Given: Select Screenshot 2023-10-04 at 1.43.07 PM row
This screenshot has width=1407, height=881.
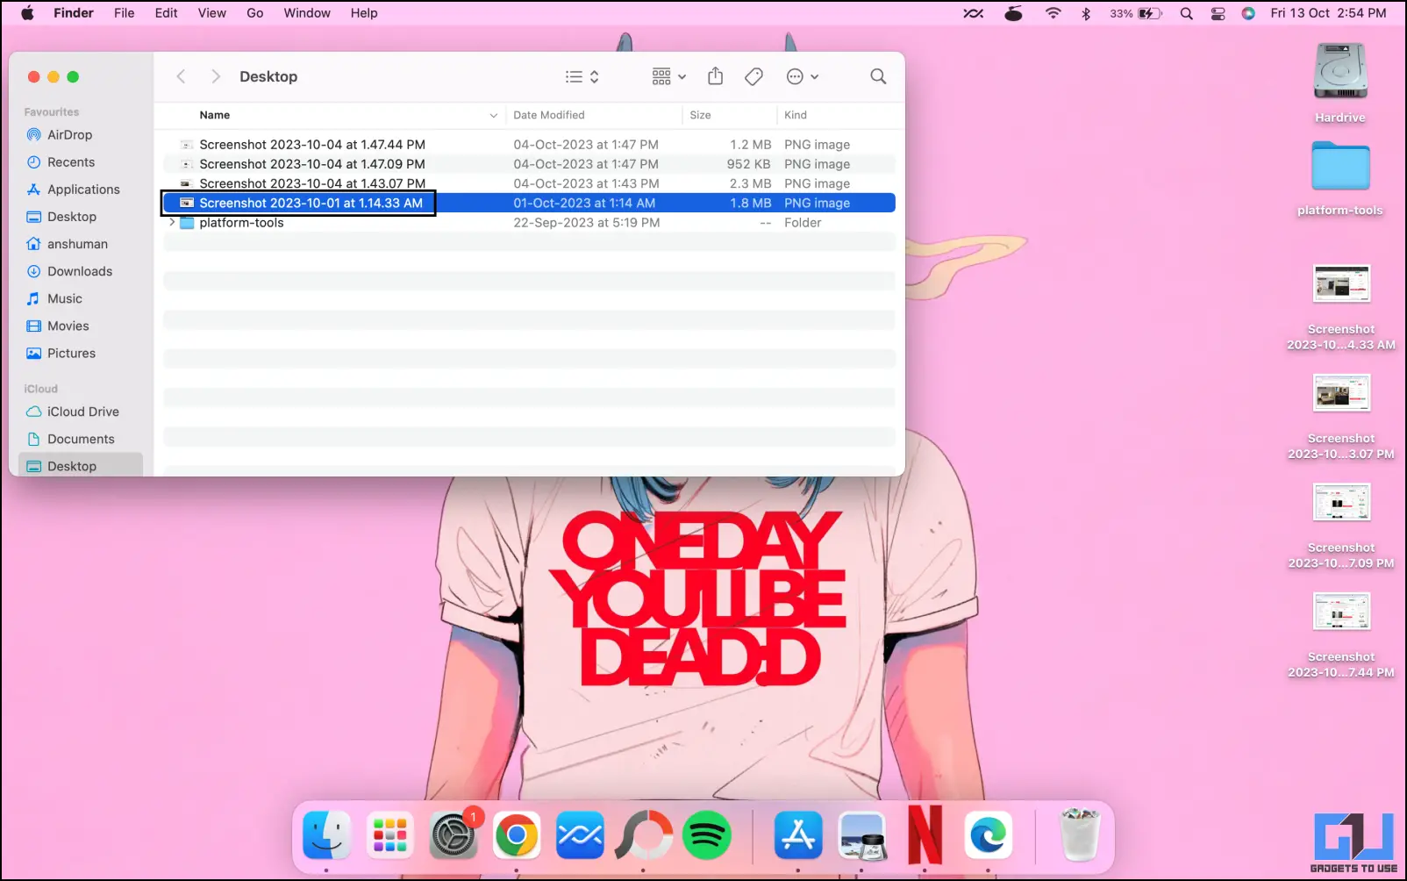Looking at the screenshot, I should pyautogui.click(x=529, y=183).
